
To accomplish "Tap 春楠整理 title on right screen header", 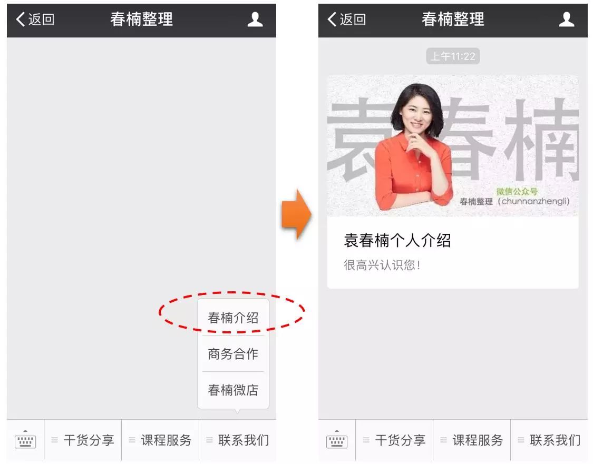I will pos(453,19).
